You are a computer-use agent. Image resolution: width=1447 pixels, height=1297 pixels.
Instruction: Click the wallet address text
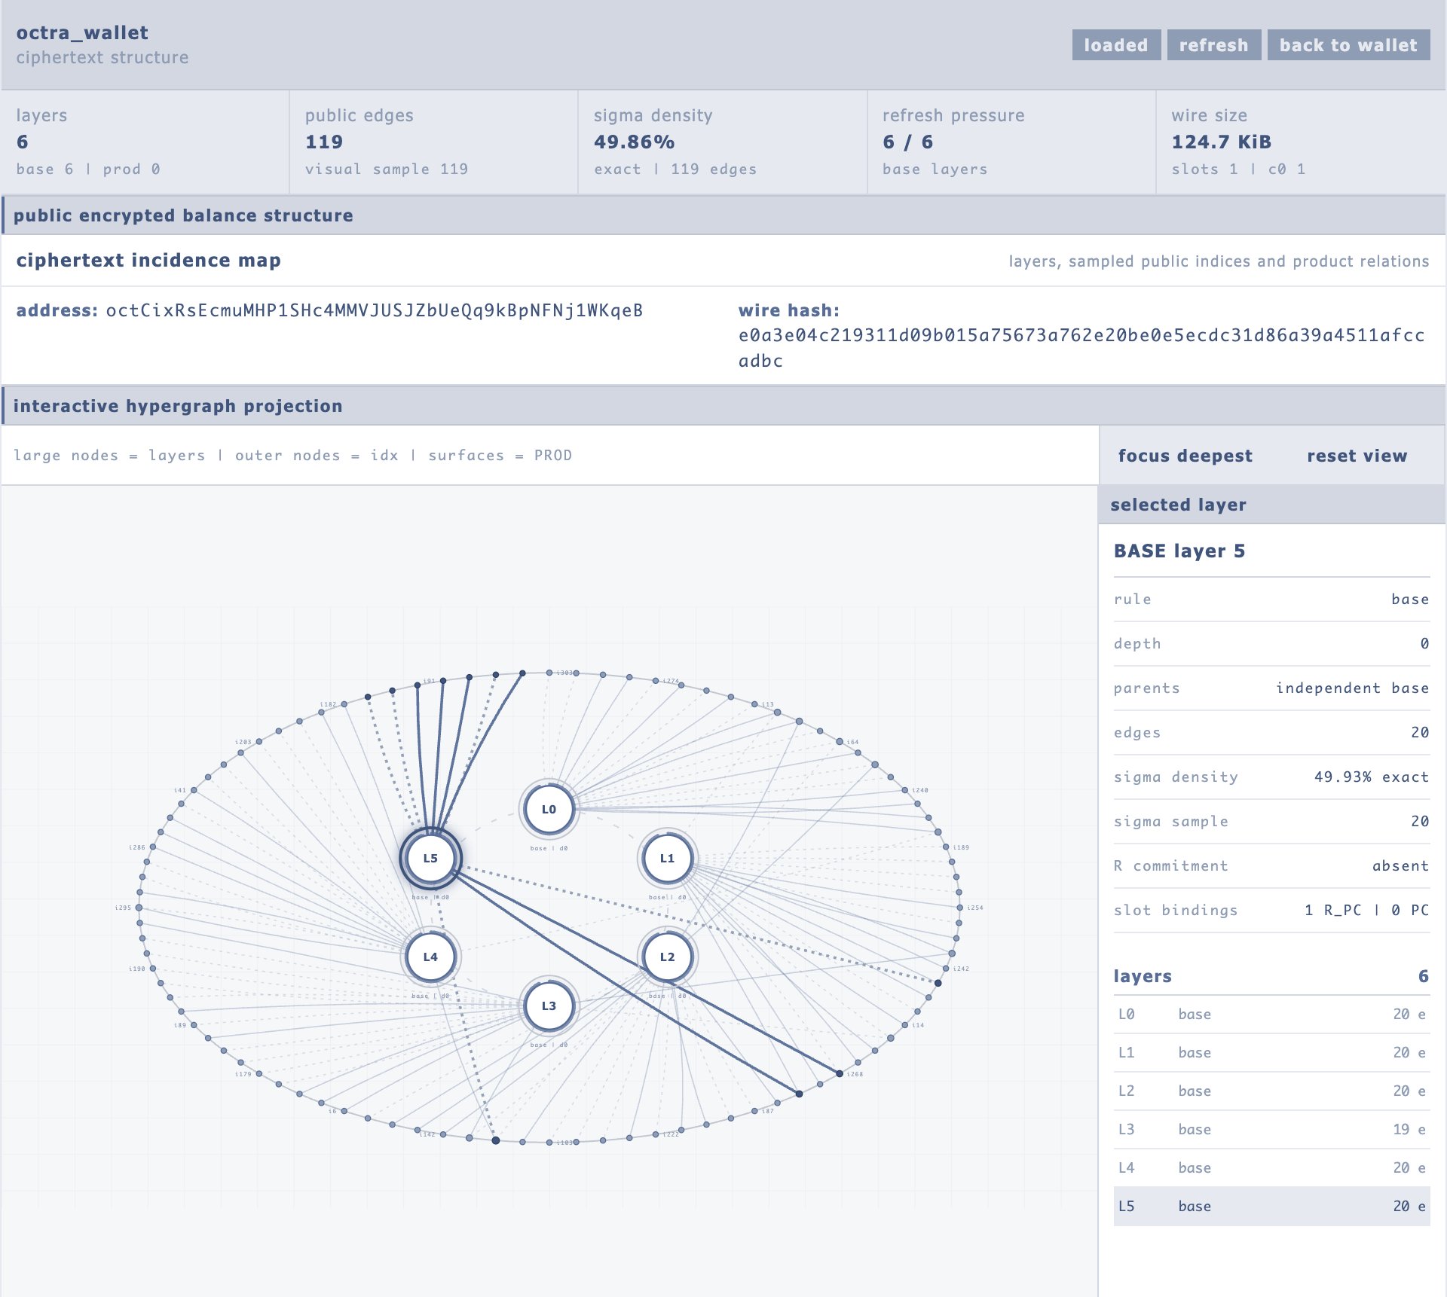tap(375, 310)
